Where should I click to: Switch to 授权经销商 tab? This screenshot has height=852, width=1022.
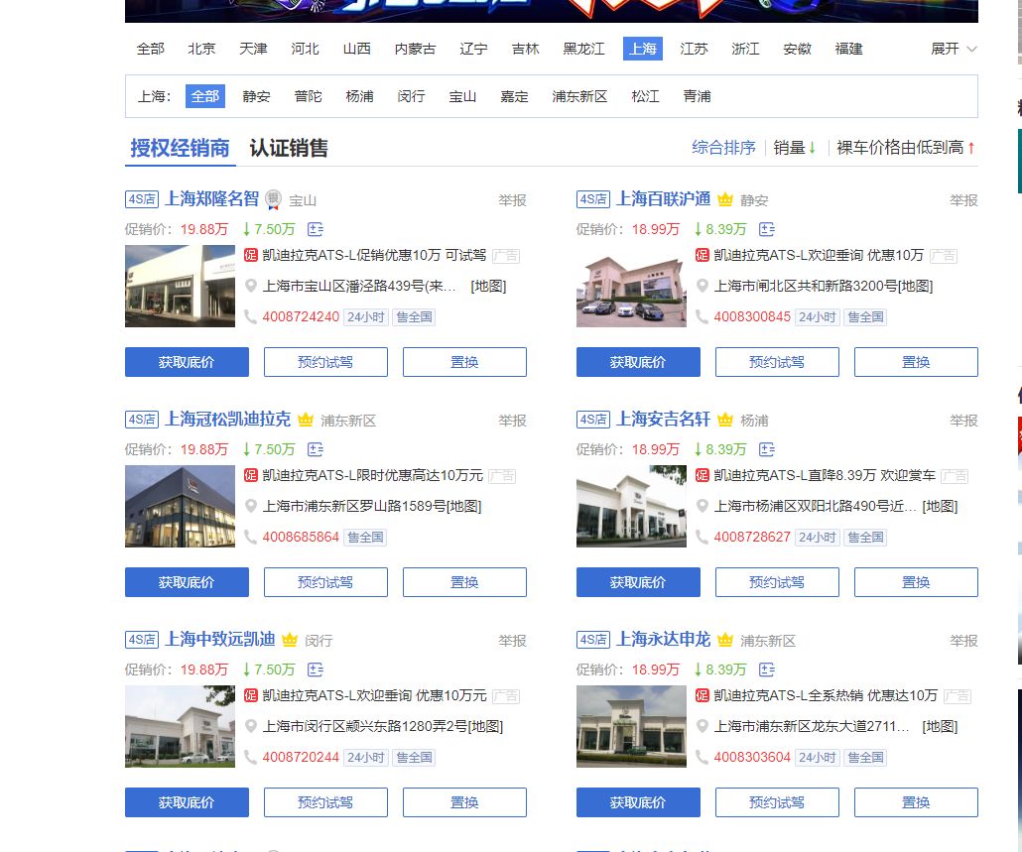180,148
